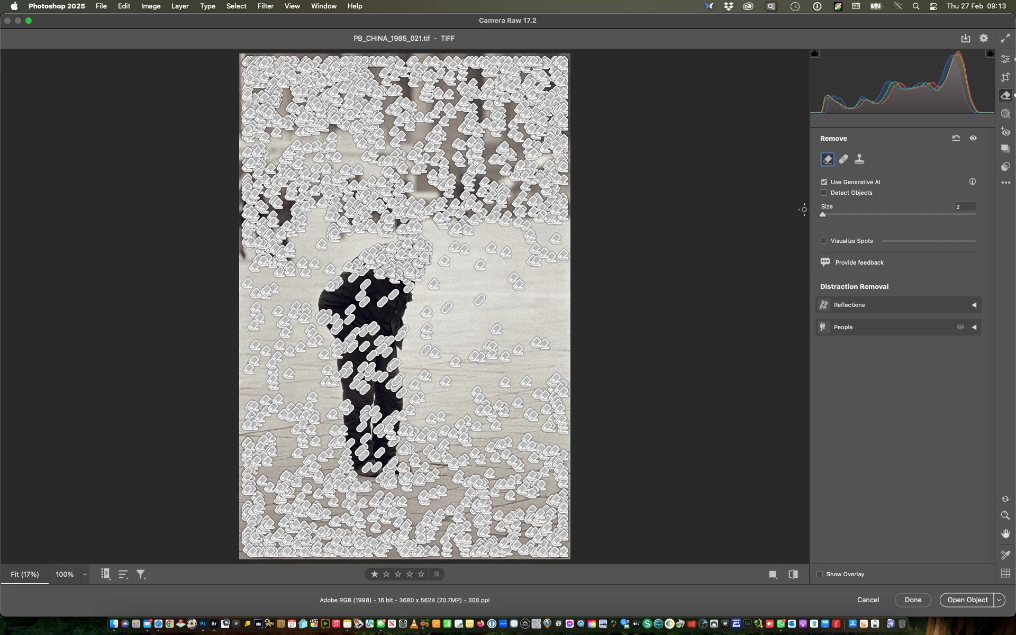Open the Red Eye tool in sidebar

click(1005, 132)
